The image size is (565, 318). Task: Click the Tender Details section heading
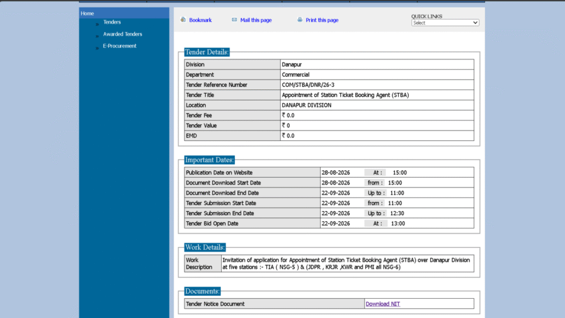point(207,52)
